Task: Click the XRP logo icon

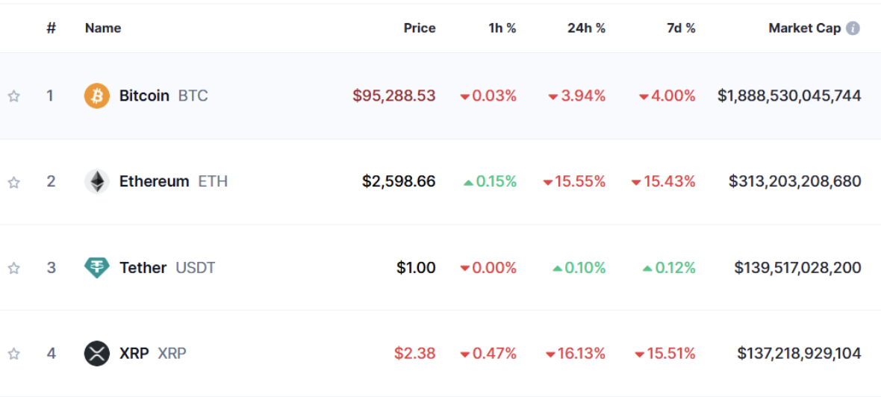Action: [97, 353]
